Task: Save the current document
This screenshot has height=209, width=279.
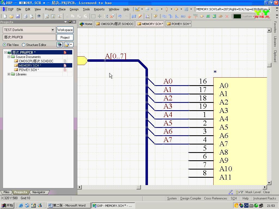Action: click(18, 16)
